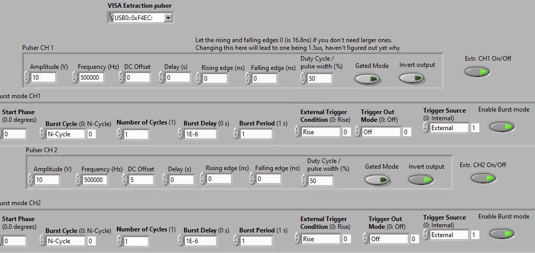
Task: Toggle the Extr. CH2 On/Off switch
Action: click(x=483, y=178)
